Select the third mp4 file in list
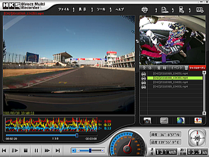 click(x=170, y=82)
